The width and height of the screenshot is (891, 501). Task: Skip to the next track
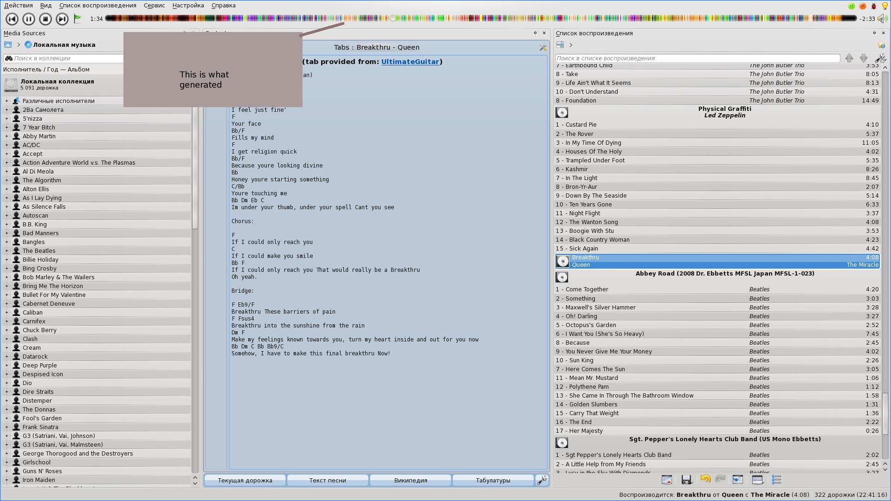[x=62, y=19]
